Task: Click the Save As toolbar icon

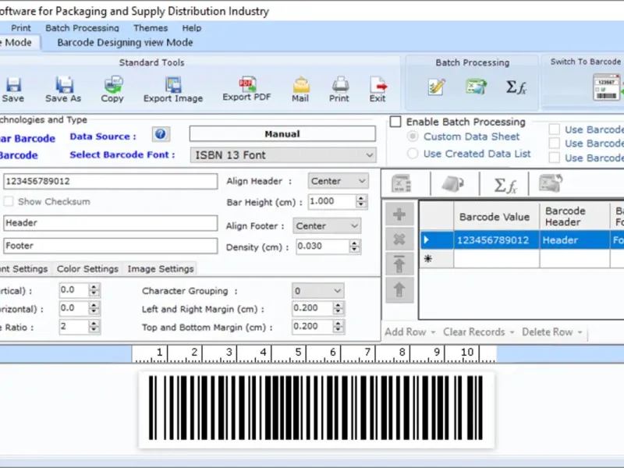Action: tap(62, 86)
